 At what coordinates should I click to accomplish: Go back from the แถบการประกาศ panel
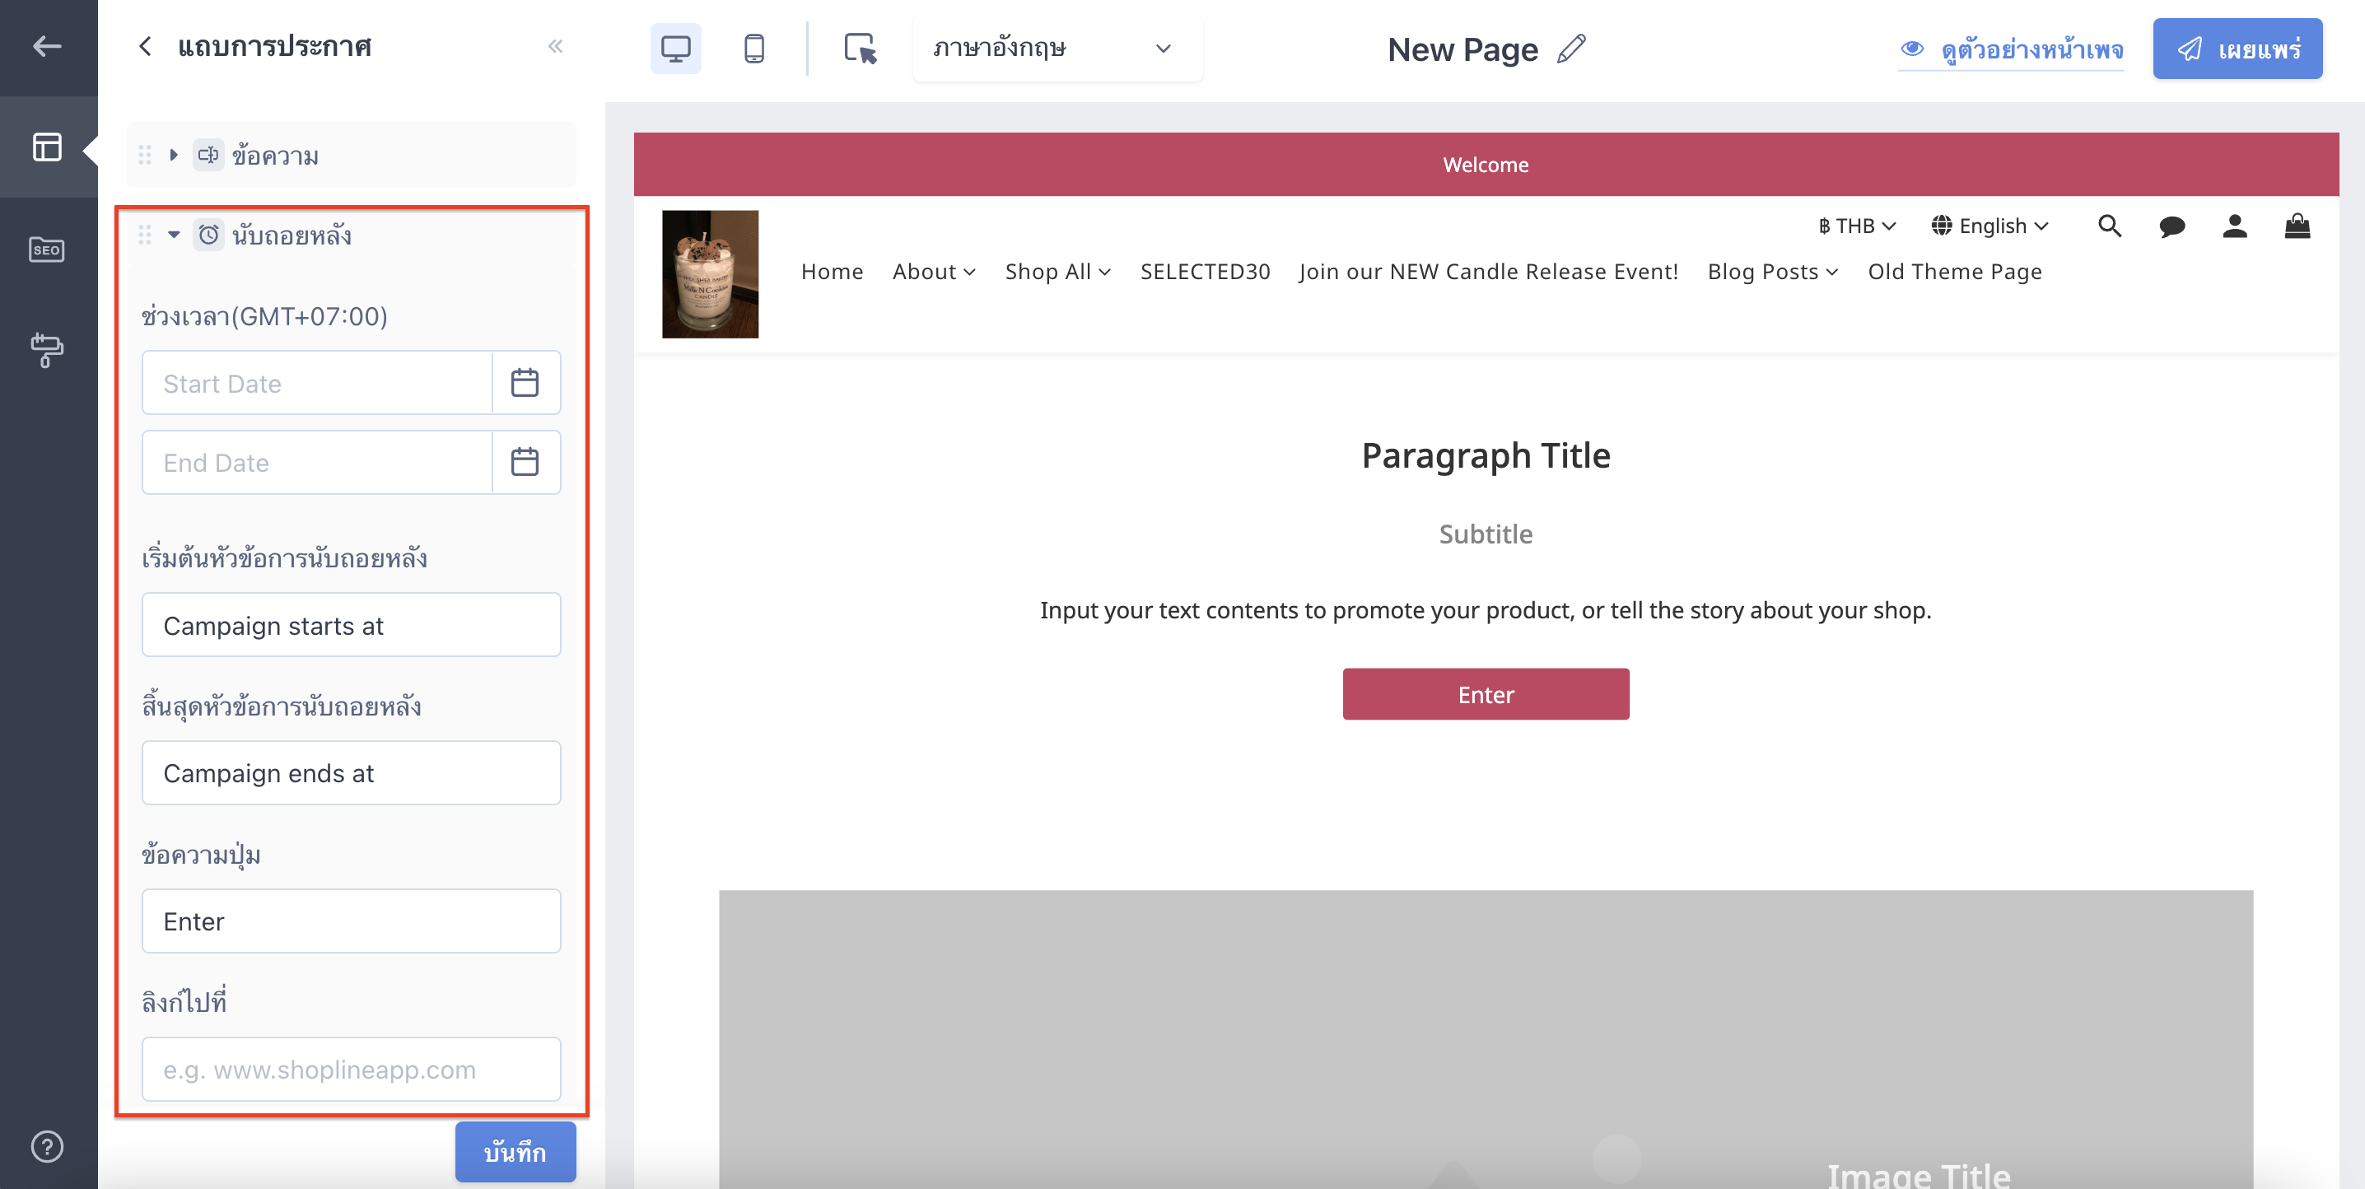(145, 46)
